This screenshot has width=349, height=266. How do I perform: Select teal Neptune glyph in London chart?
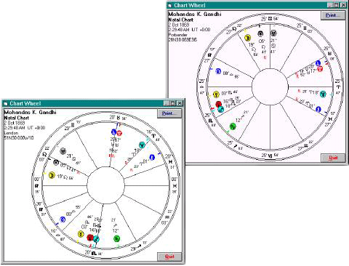(143, 145)
